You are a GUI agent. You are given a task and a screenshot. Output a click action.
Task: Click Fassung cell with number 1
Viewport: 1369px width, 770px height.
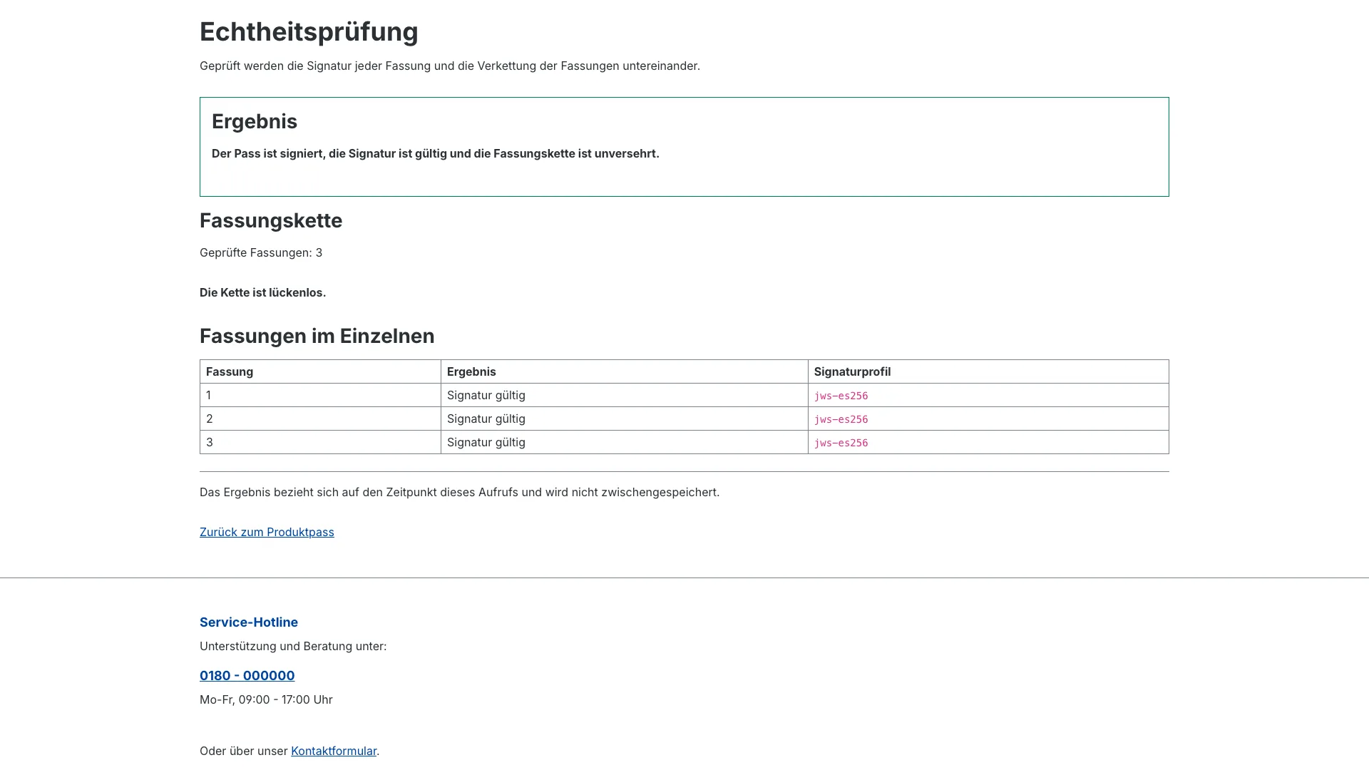pos(320,395)
